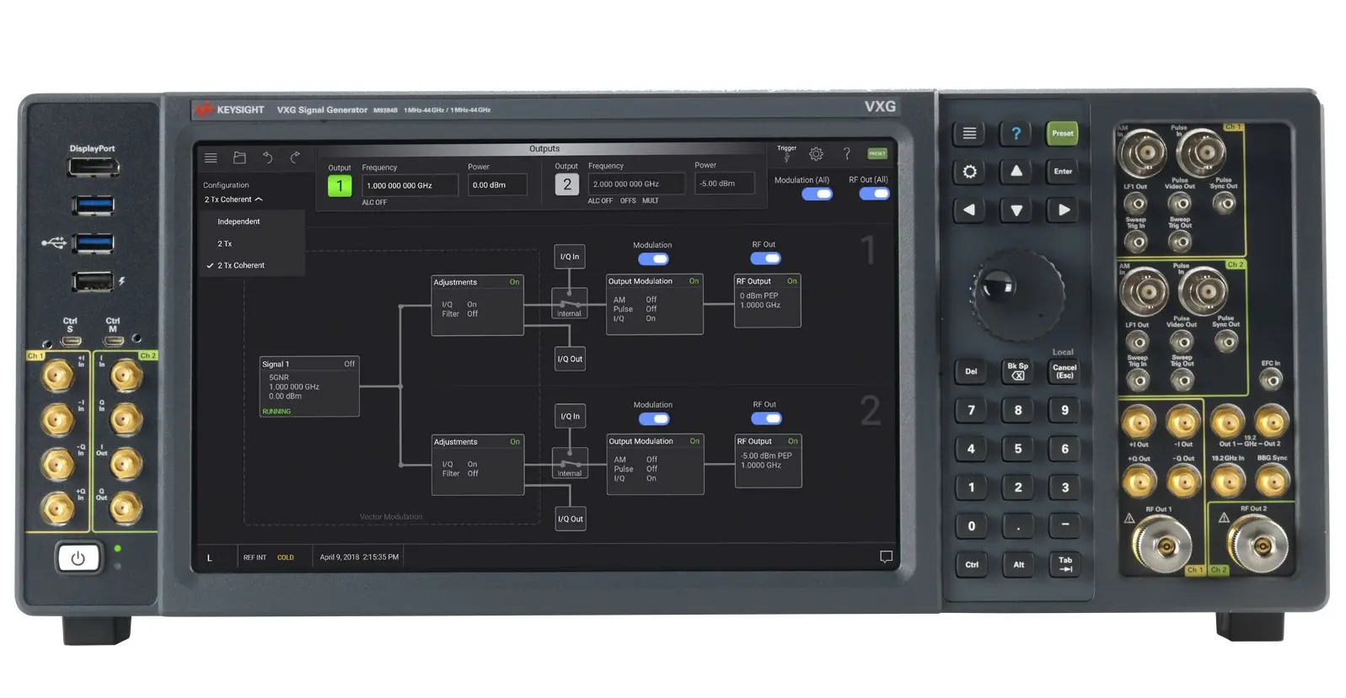Open channel 2 RF Output block
This screenshot has height=698, width=1346.
768,461
